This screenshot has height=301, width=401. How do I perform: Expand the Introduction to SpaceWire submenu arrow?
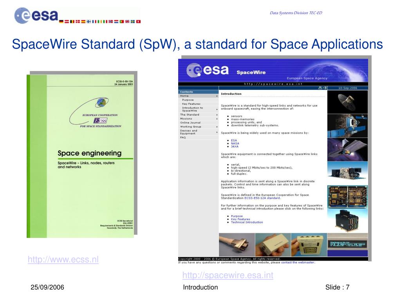pyautogui.click(x=217, y=110)
